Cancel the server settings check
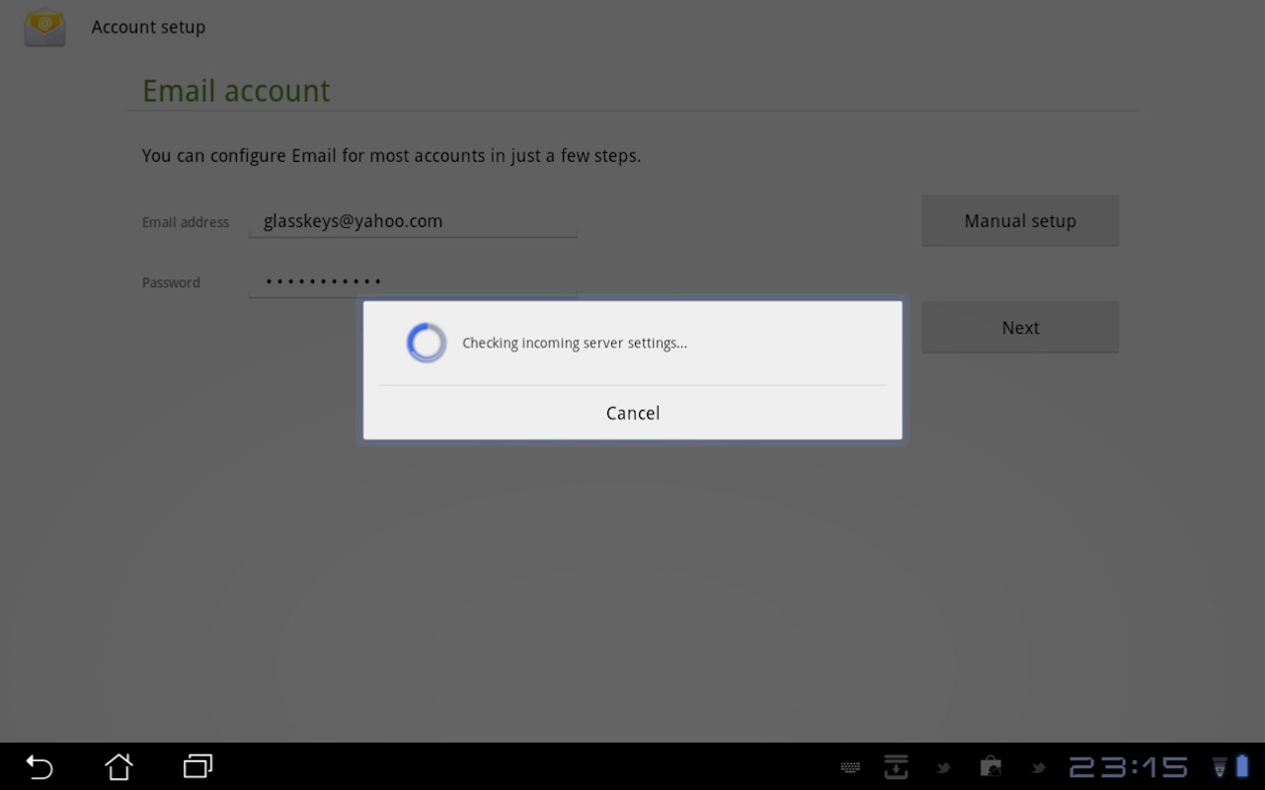1265x790 pixels. tap(632, 413)
